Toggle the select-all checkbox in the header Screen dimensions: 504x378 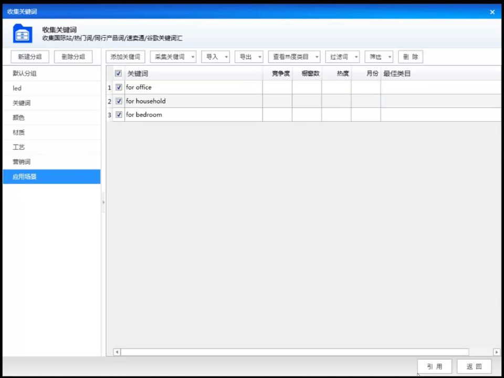point(118,73)
